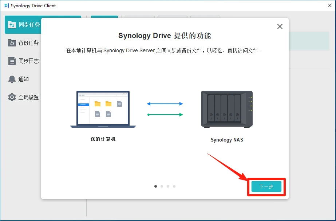
Task: Jump to the second page indicator dot
Action: coord(162,187)
